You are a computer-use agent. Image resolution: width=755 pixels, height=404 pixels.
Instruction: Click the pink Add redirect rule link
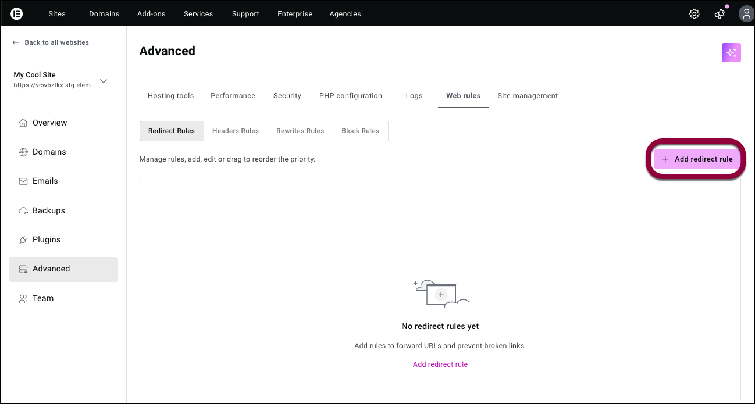pyautogui.click(x=440, y=364)
